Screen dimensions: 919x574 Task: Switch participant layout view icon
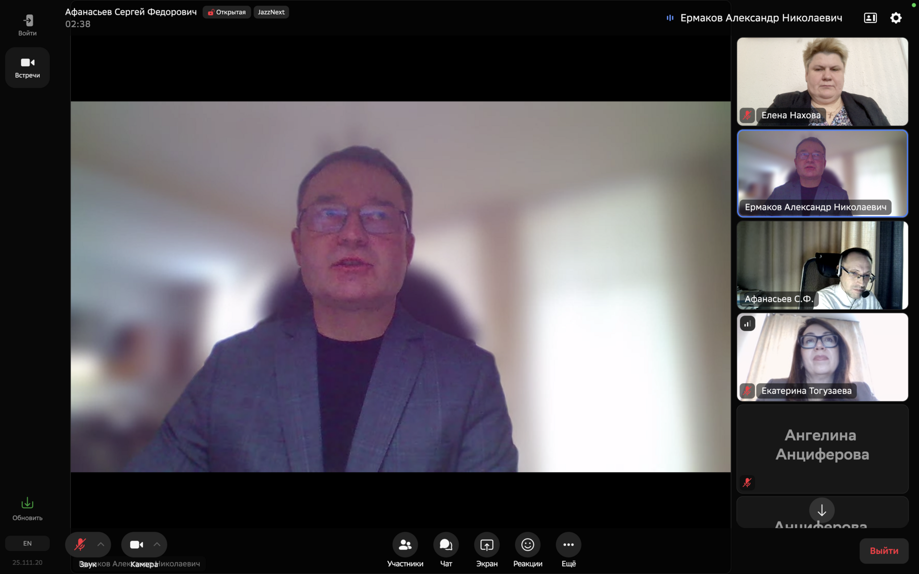870,18
